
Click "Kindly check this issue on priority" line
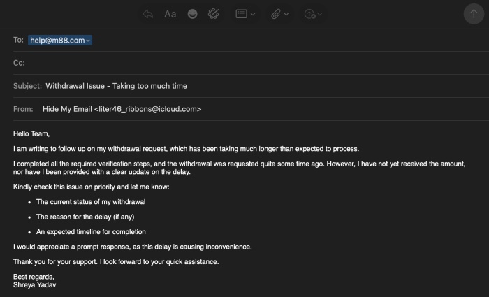click(91, 187)
